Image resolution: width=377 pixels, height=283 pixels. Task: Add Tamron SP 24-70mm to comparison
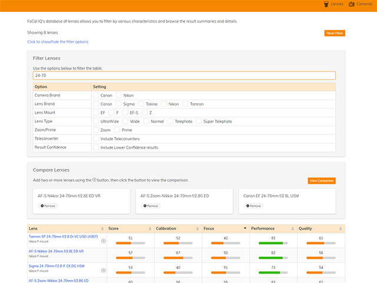coord(104,241)
